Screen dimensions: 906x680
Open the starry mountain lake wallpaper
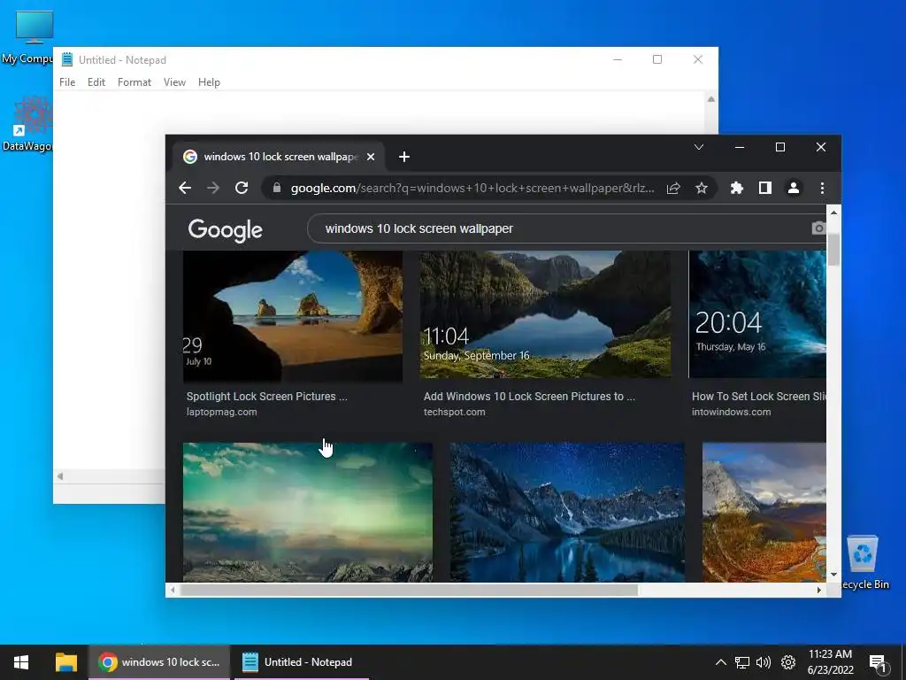tap(567, 512)
